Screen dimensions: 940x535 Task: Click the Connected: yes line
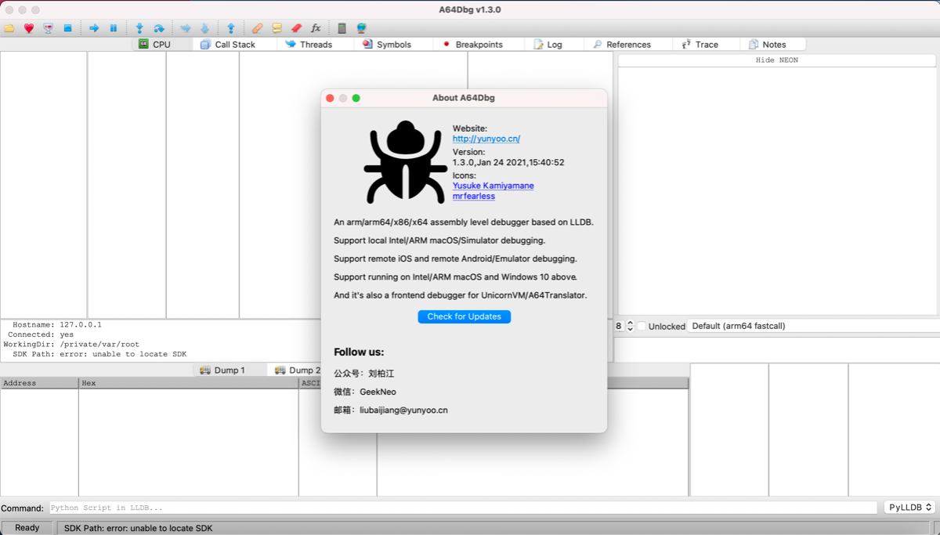41,334
